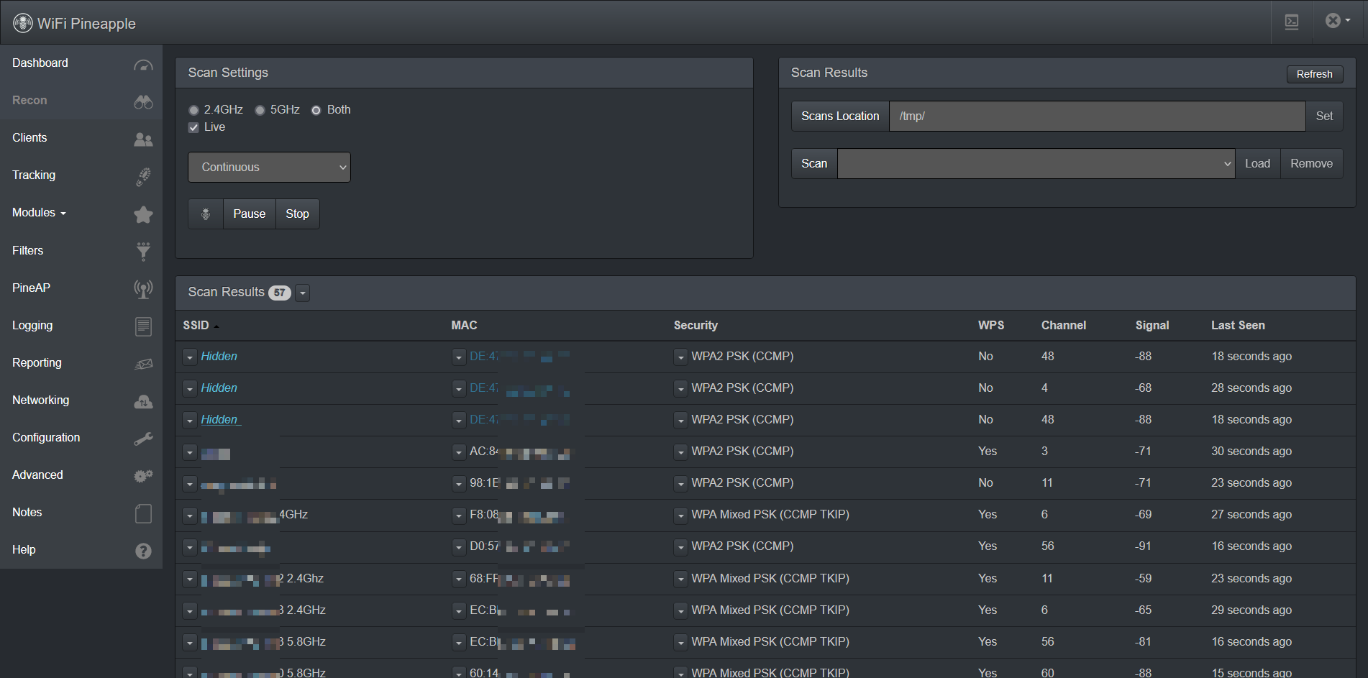Click the Scans Location path input field
Image resolution: width=1368 pixels, height=678 pixels.
(1097, 116)
